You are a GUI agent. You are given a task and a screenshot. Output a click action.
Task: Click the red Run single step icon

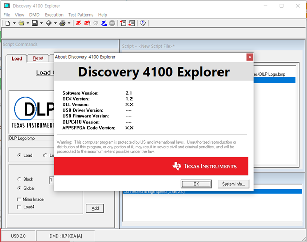click(x=87, y=23)
